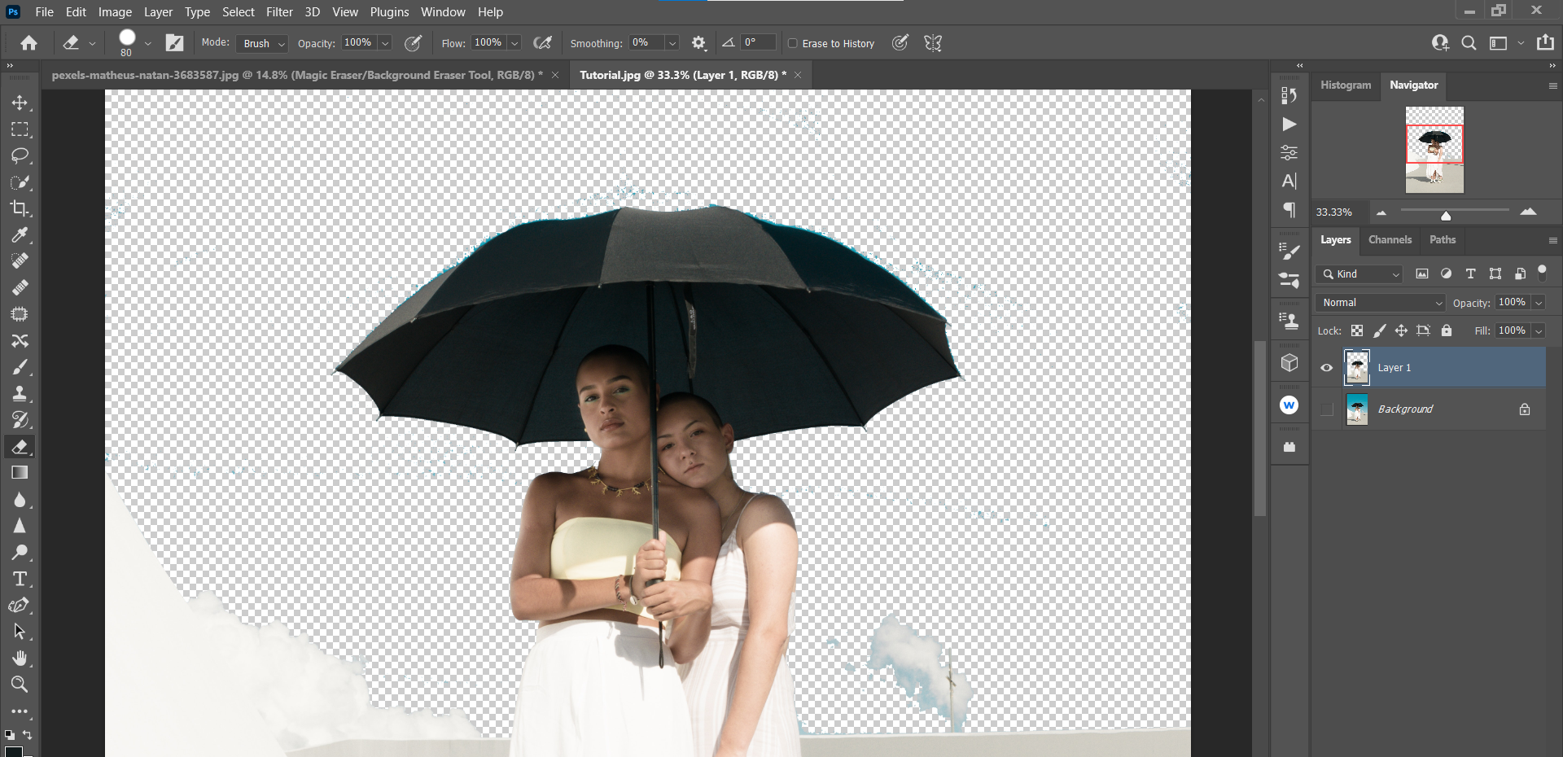Image resolution: width=1563 pixels, height=757 pixels.
Task: Activate the Crop tool
Action: click(20, 209)
